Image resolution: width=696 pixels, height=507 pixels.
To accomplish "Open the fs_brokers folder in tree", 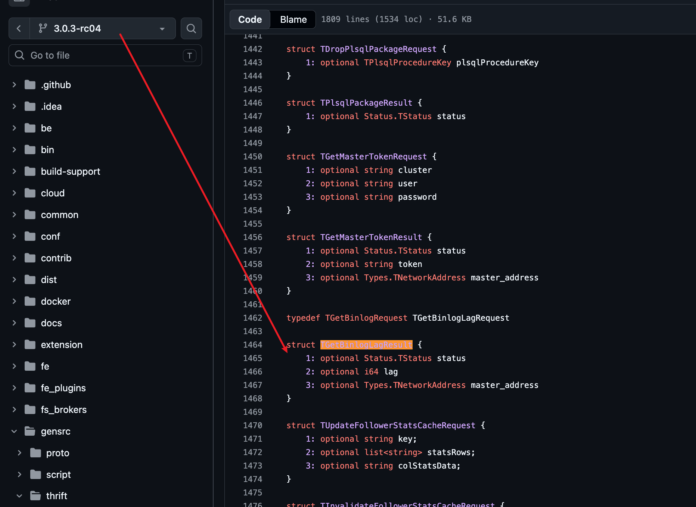I will coord(63,410).
